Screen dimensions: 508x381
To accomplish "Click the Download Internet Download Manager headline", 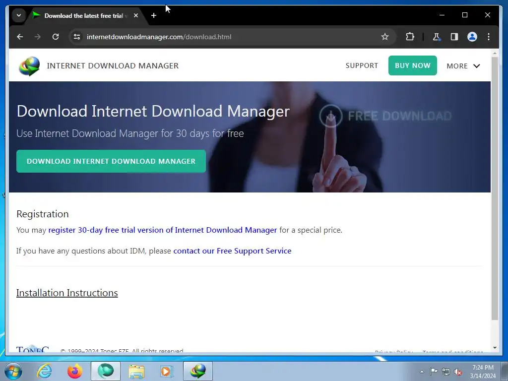I will pyautogui.click(x=153, y=111).
